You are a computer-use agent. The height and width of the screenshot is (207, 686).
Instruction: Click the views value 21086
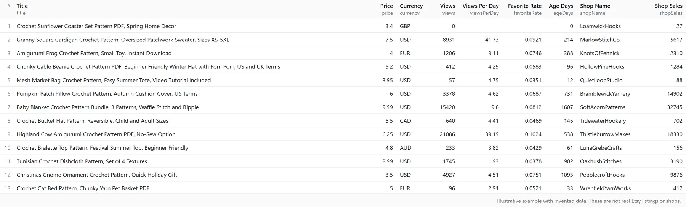pos(447,134)
